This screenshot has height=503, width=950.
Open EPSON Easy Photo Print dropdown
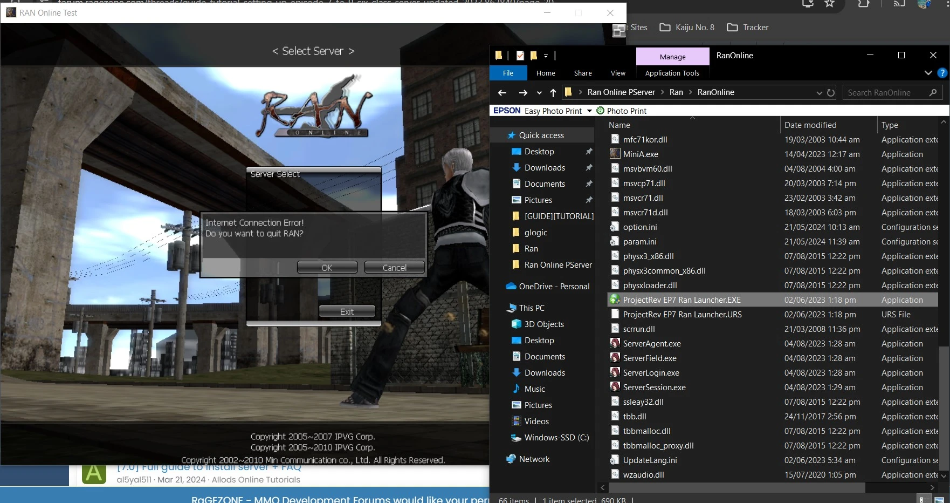(589, 111)
